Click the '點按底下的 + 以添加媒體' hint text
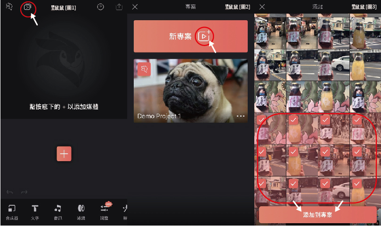381x226 pixels. pos(64,107)
